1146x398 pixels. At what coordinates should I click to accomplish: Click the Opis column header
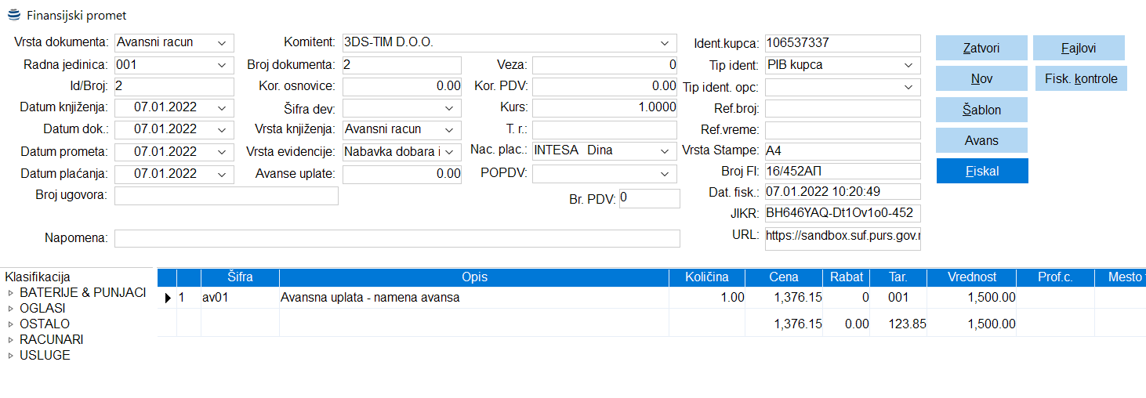point(474,277)
